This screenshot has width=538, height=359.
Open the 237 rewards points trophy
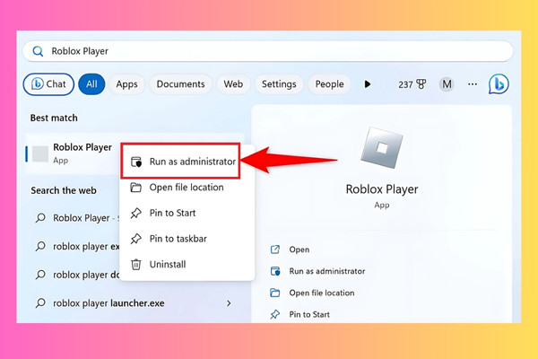click(x=412, y=84)
